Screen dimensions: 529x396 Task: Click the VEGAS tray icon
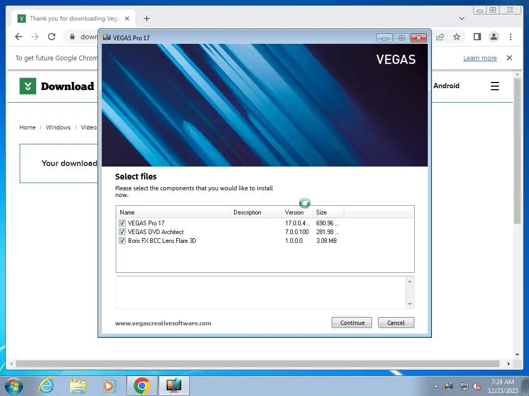[x=449, y=386]
